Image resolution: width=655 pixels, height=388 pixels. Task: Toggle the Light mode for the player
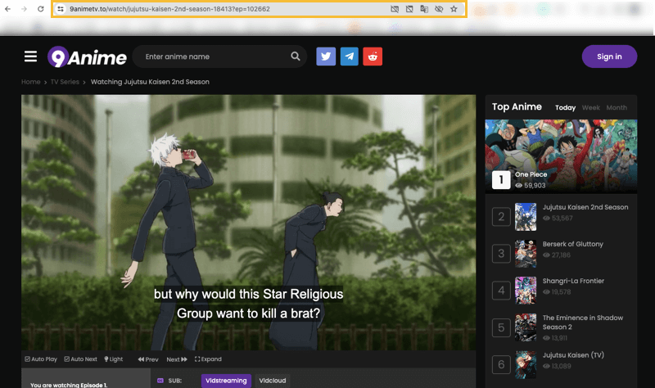pyautogui.click(x=114, y=359)
